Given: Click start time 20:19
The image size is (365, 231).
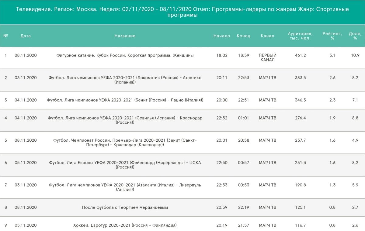Looking at the screenshot, I should click(222, 225).
